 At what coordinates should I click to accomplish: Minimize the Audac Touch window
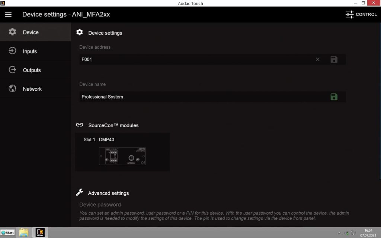click(355, 3)
